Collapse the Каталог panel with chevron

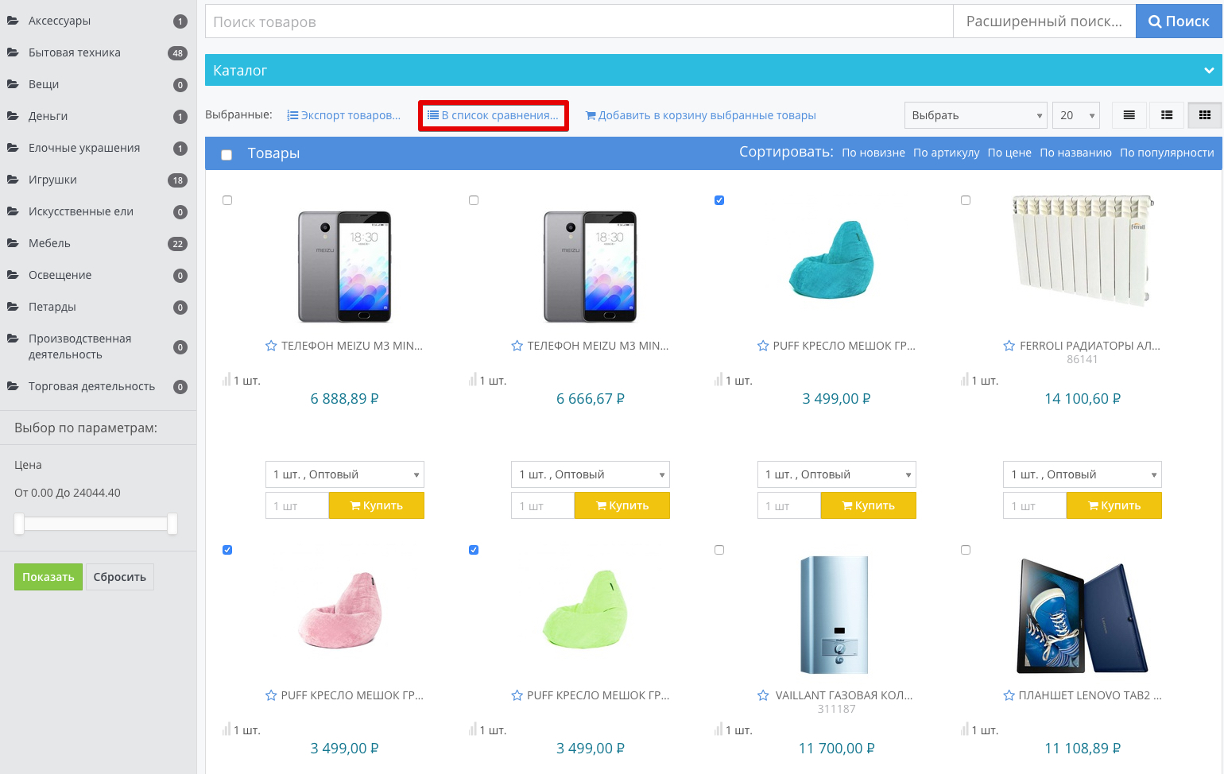(1208, 71)
